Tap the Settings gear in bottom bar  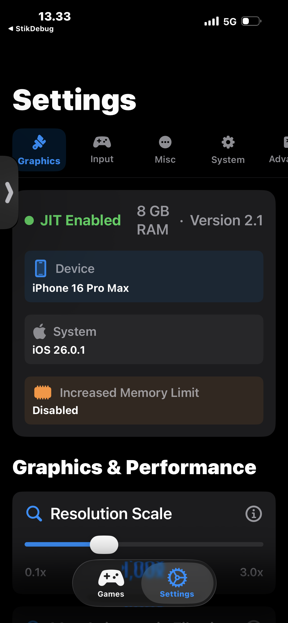click(x=177, y=583)
